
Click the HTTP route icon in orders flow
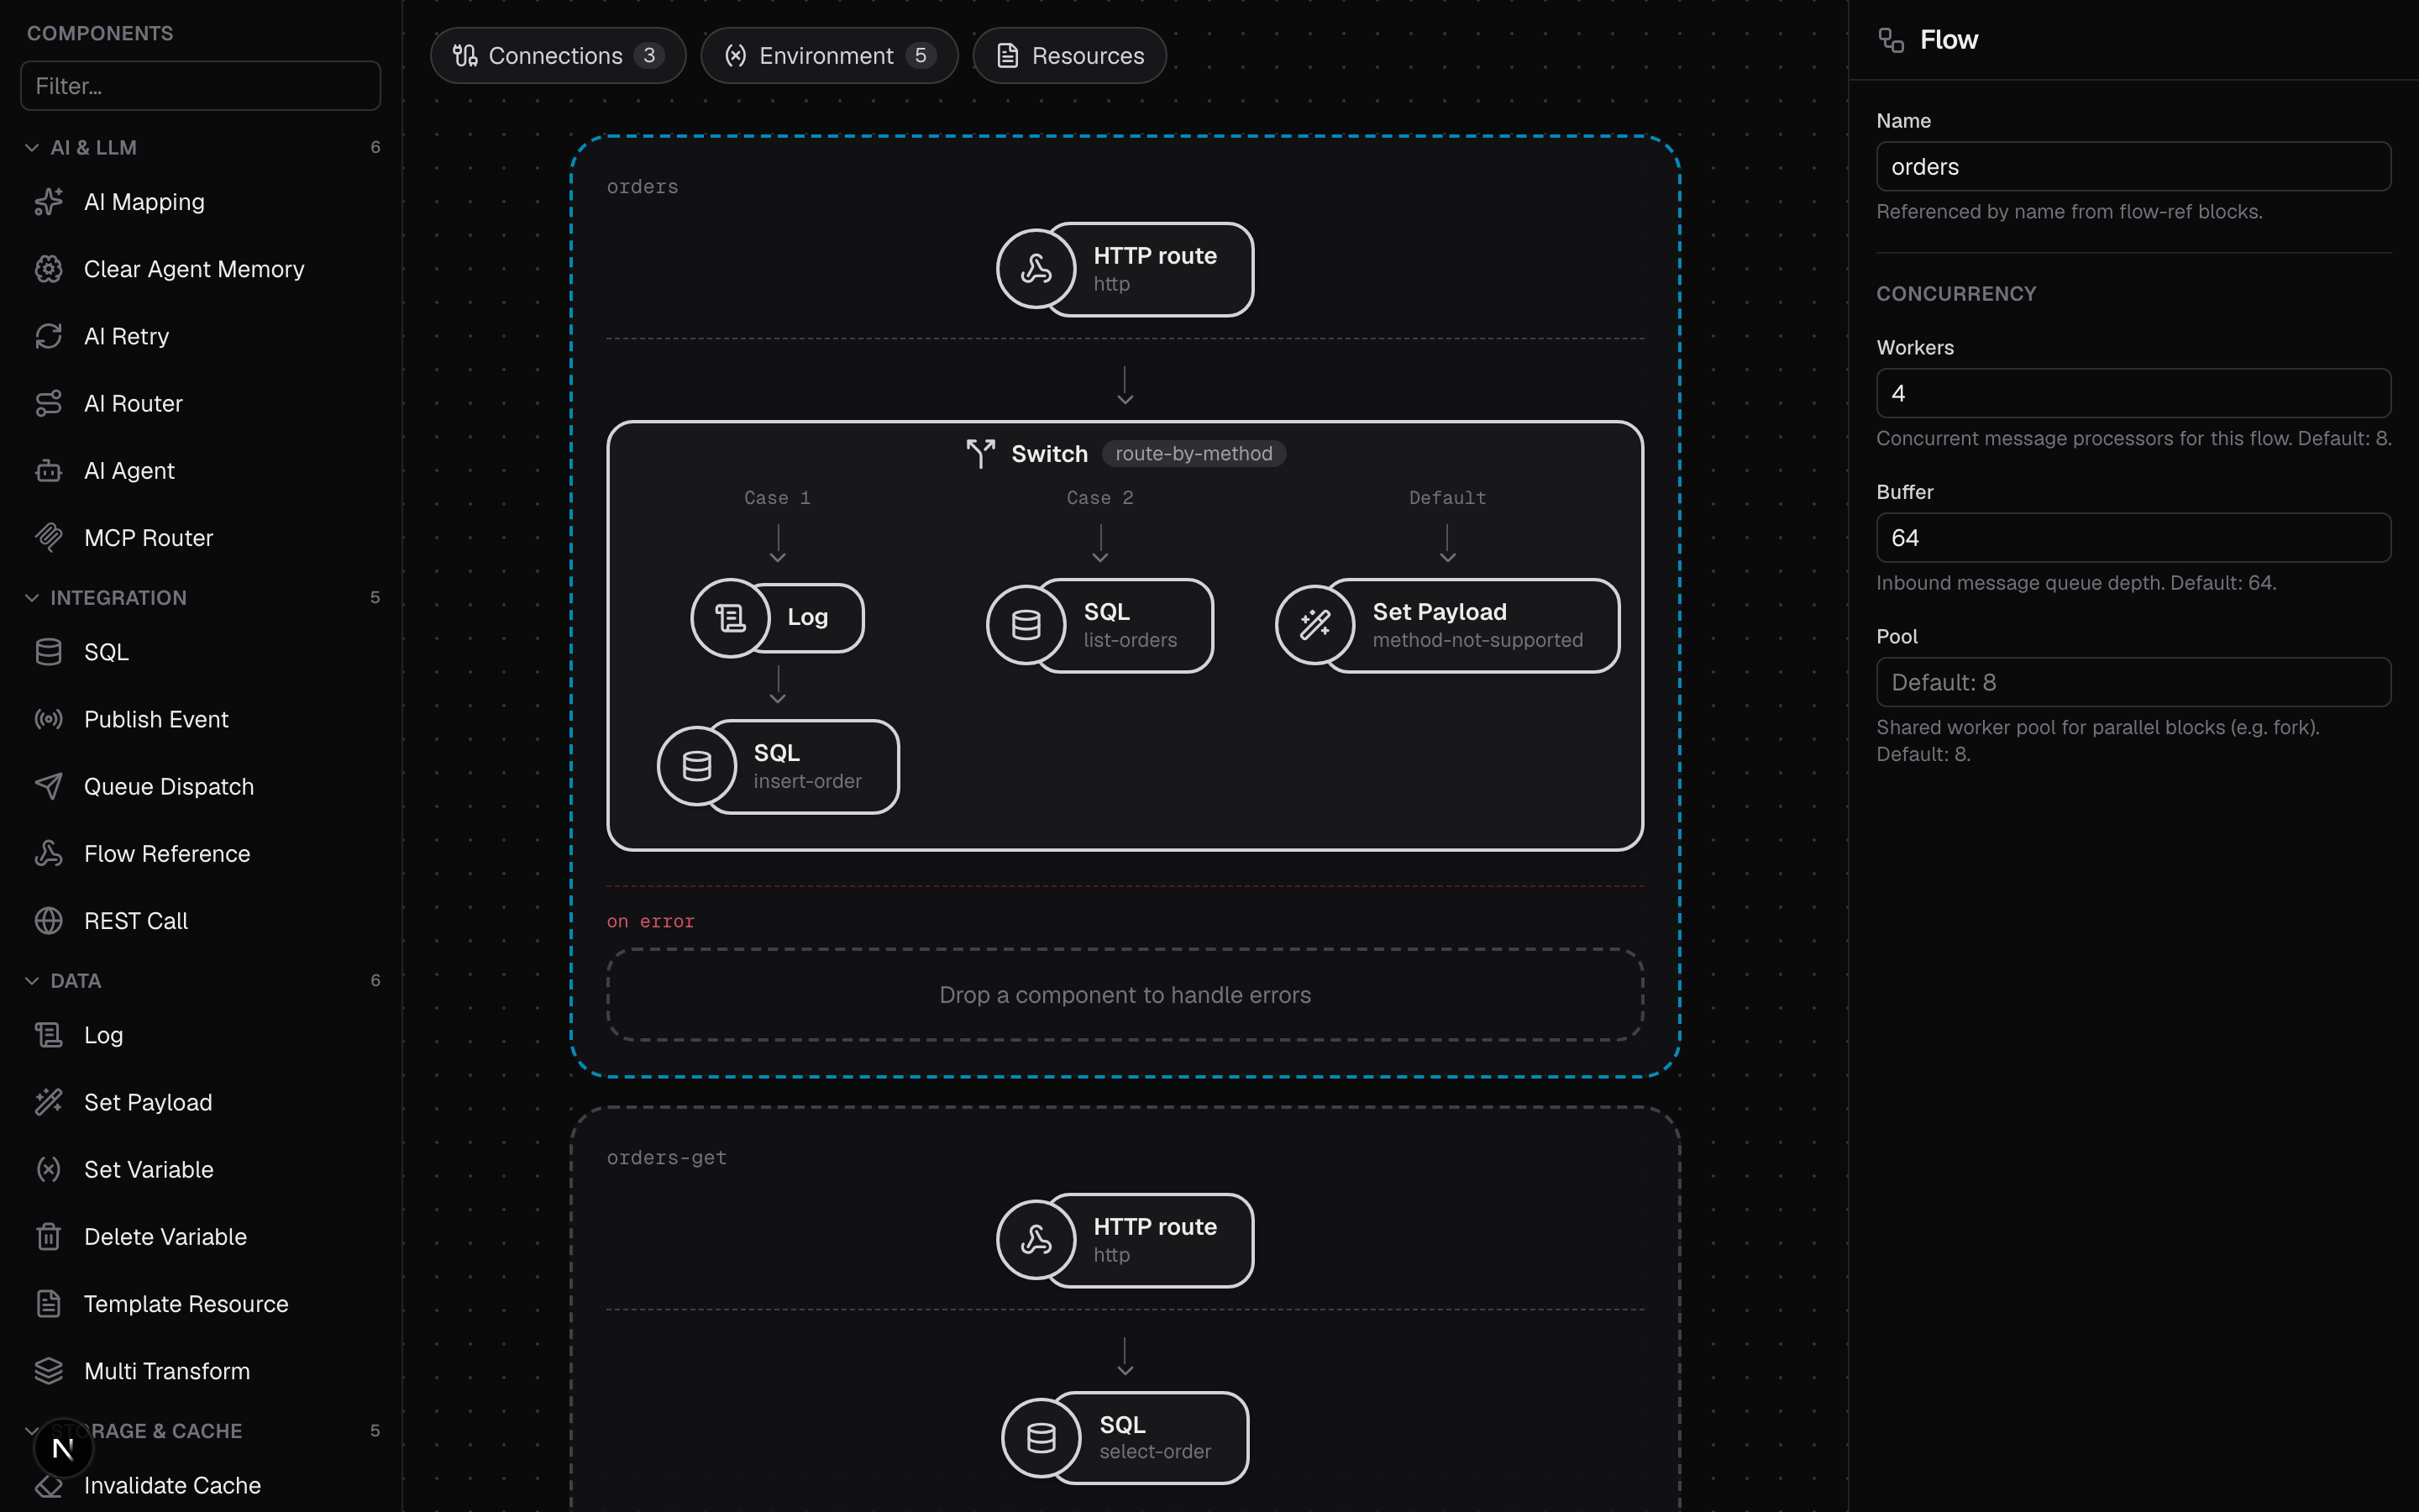click(1036, 269)
